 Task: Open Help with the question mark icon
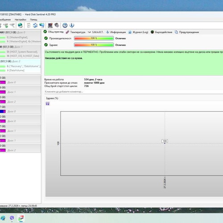pyautogui.click(x=65, y=25)
